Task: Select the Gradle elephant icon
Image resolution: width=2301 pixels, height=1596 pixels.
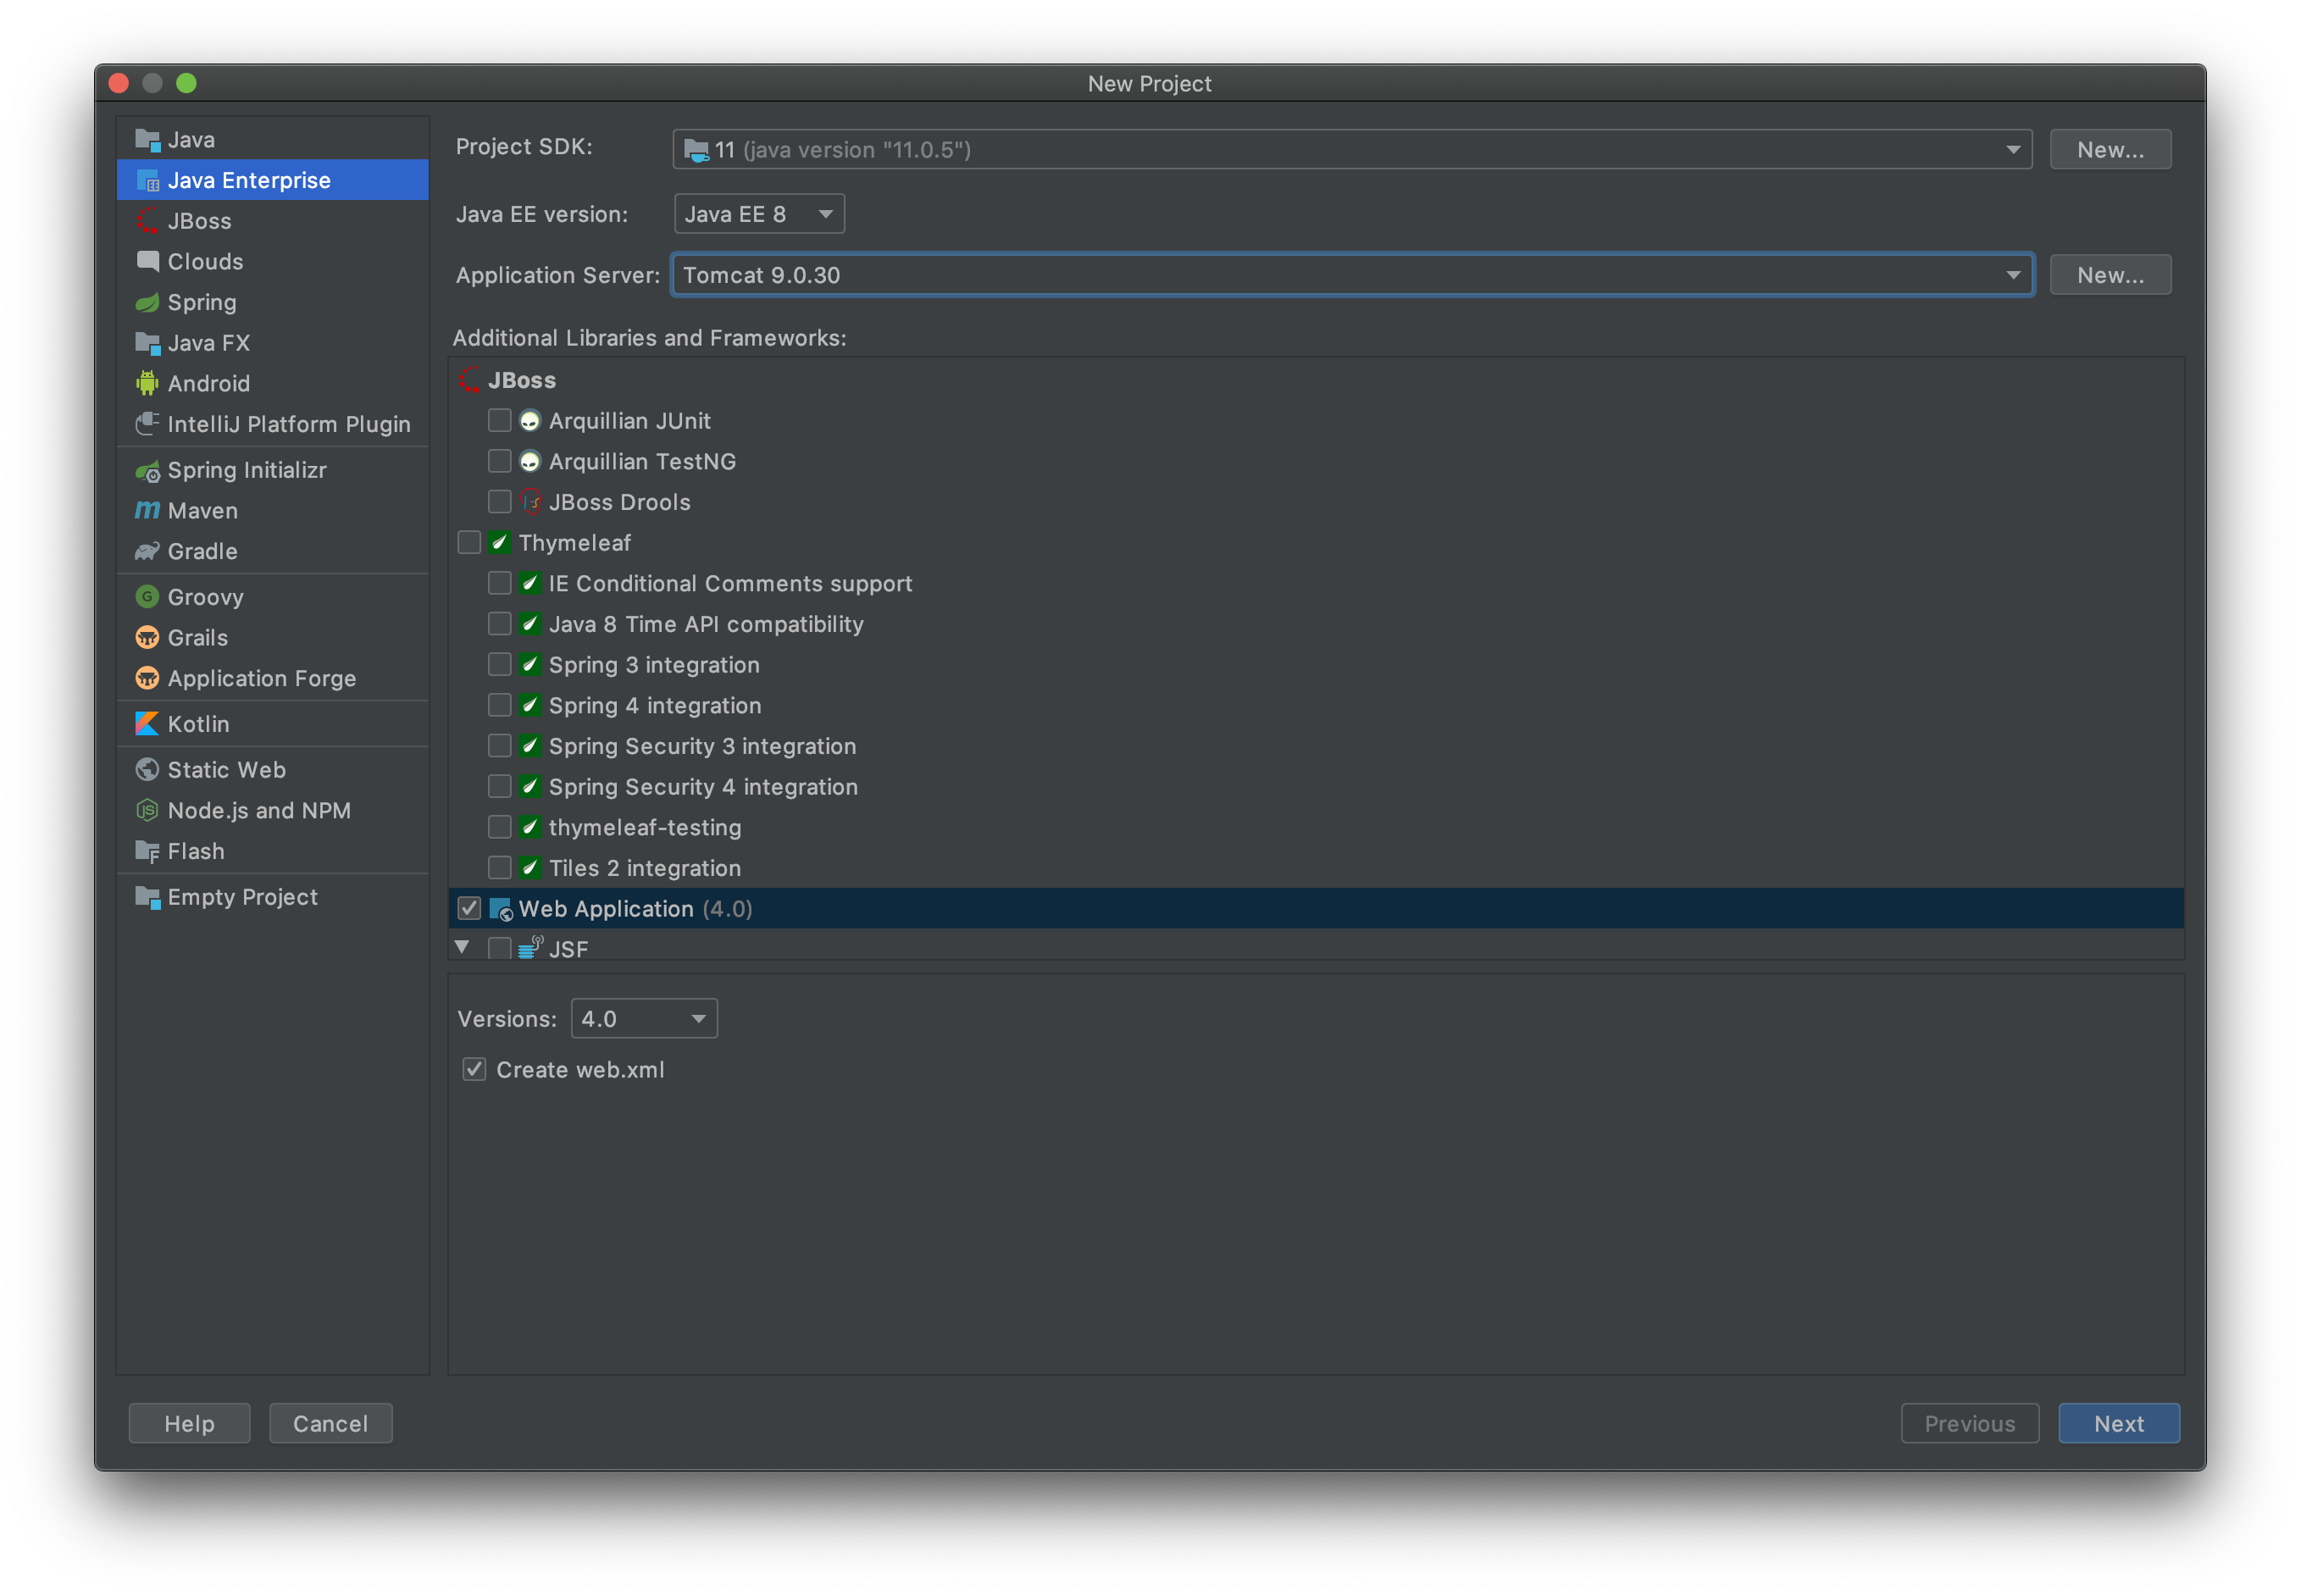Action: coord(147,551)
